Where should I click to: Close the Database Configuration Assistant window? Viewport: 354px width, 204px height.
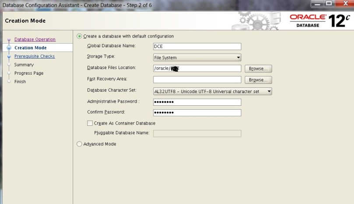344,3
